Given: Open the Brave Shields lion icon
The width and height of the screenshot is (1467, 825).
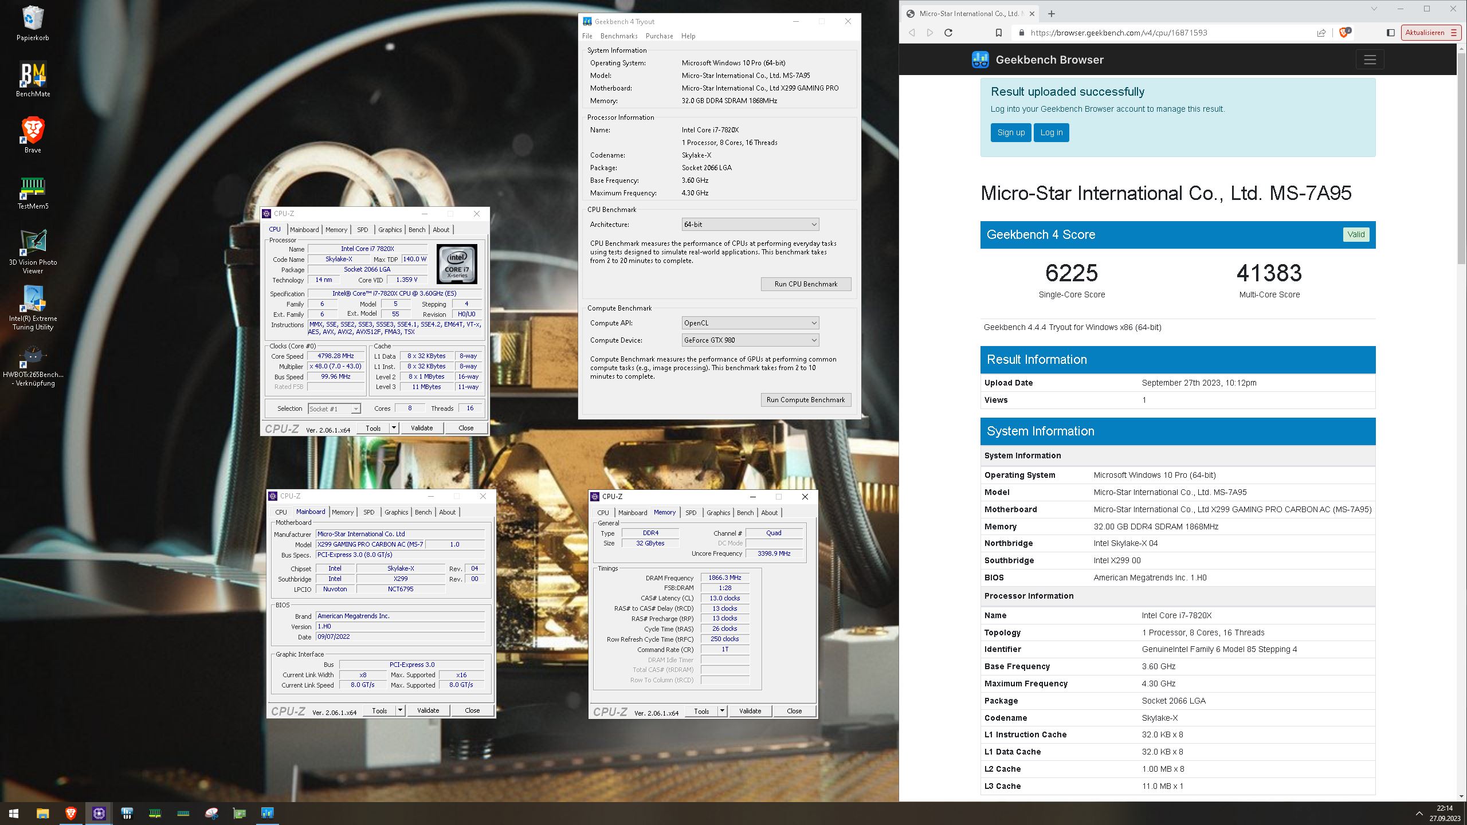Looking at the screenshot, I should [x=1344, y=33].
